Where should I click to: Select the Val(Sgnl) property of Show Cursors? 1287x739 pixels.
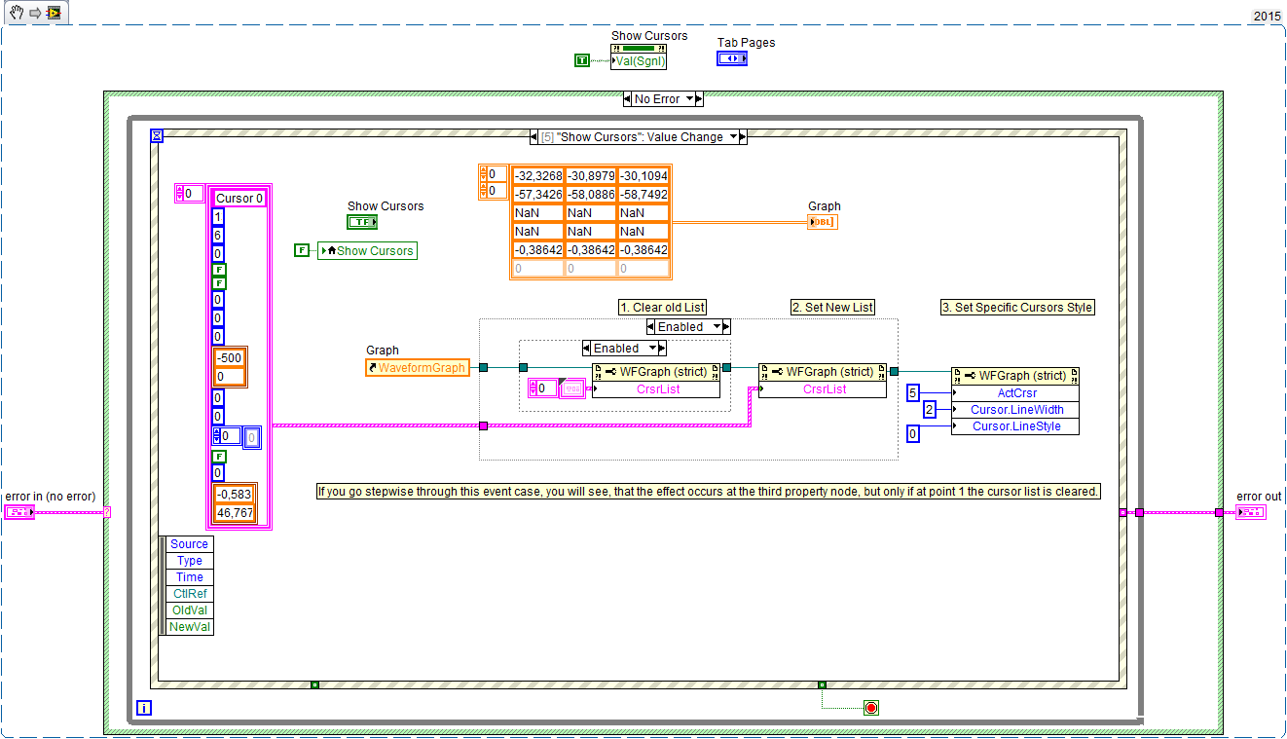click(x=639, y=60)
